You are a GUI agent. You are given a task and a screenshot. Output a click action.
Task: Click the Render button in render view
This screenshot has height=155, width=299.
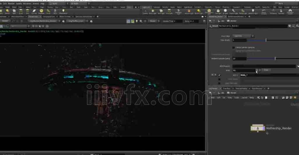5,21
